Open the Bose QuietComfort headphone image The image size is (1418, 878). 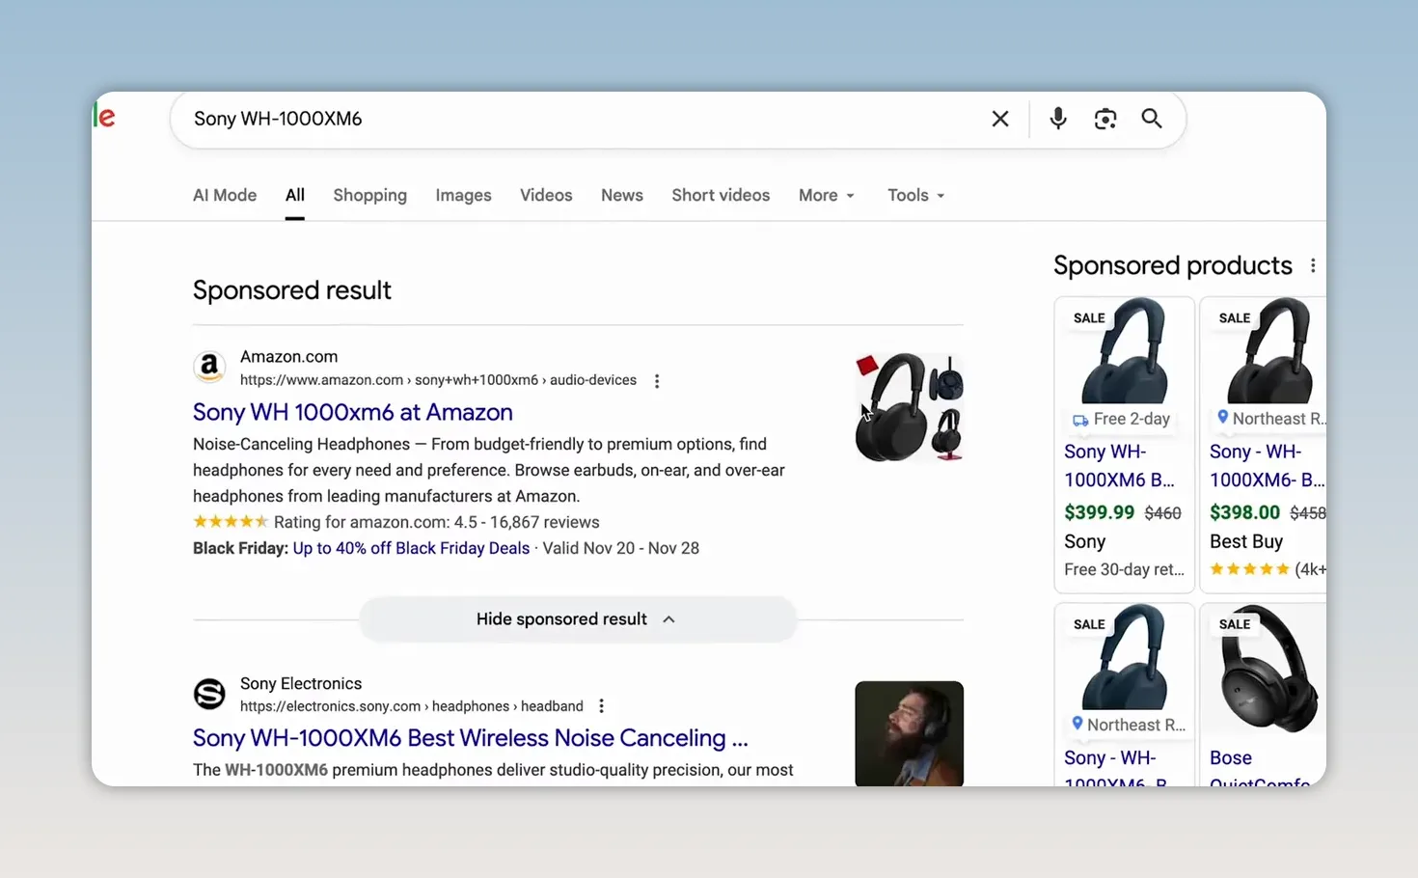point(1268,671)
